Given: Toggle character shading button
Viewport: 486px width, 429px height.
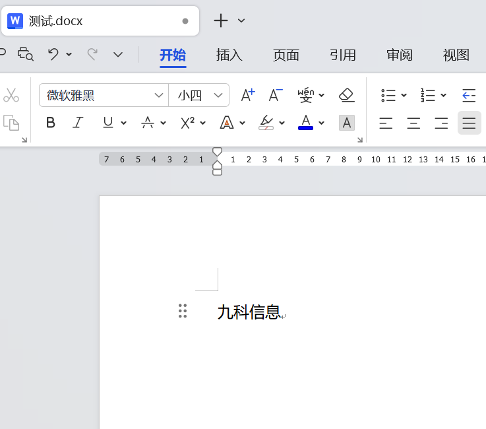Looking at the screenshot, I should point(347,123).
